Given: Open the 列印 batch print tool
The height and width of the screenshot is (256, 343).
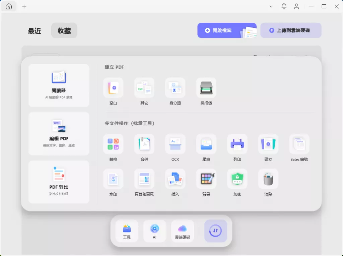Looking at the screenshot, I should (x=237, y=144).
